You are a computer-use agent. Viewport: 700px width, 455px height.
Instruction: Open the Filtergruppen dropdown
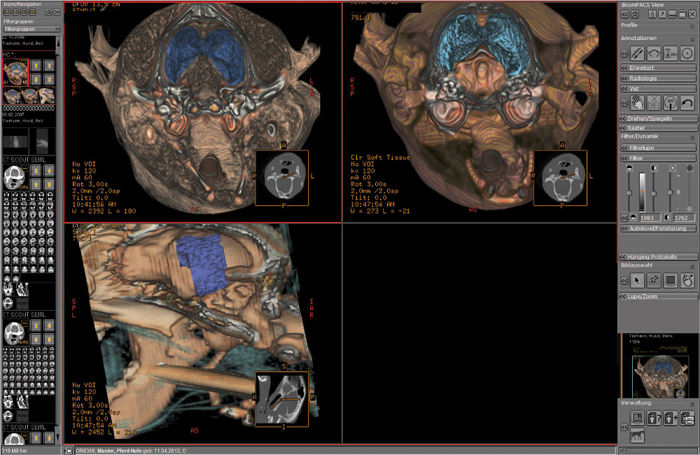[28, 30]
